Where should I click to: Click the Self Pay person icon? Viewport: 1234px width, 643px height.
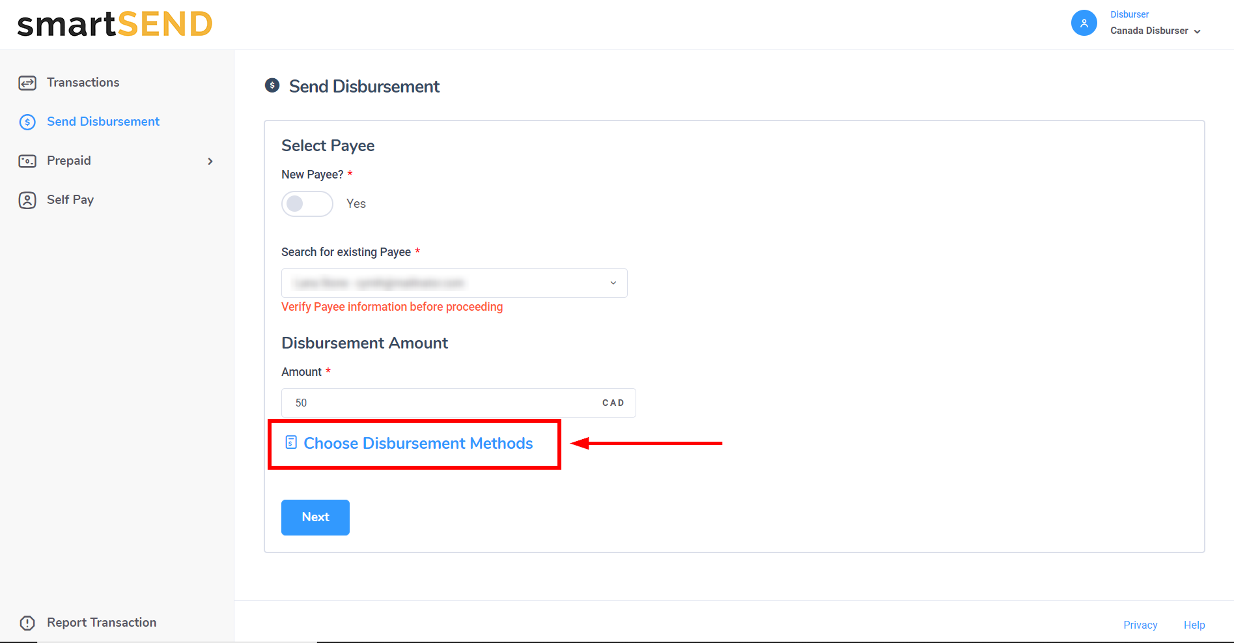point(27,200)
